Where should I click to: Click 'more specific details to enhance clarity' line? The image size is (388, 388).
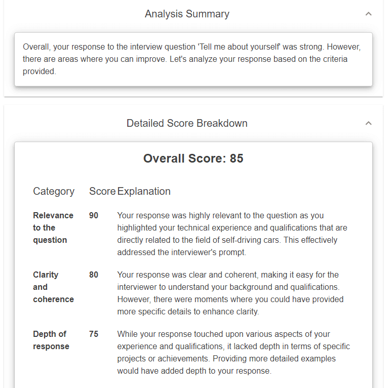click(188, 311)
